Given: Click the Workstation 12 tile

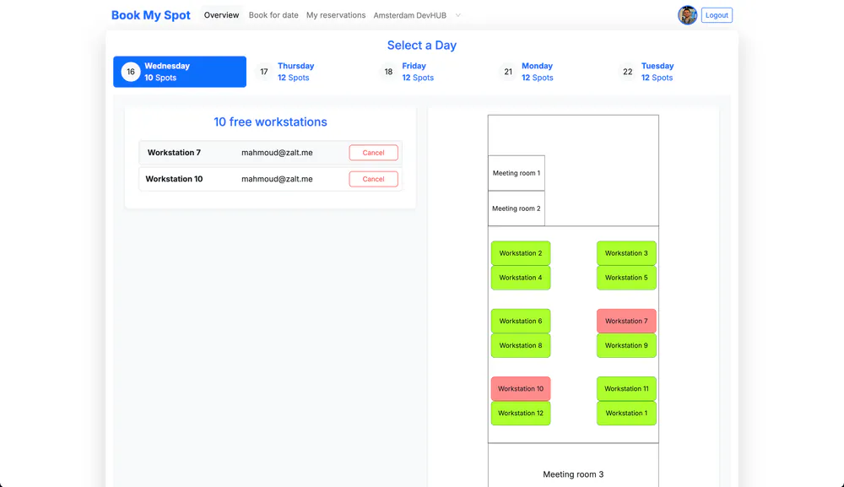Looking at the screenshot, I should 521,413.
